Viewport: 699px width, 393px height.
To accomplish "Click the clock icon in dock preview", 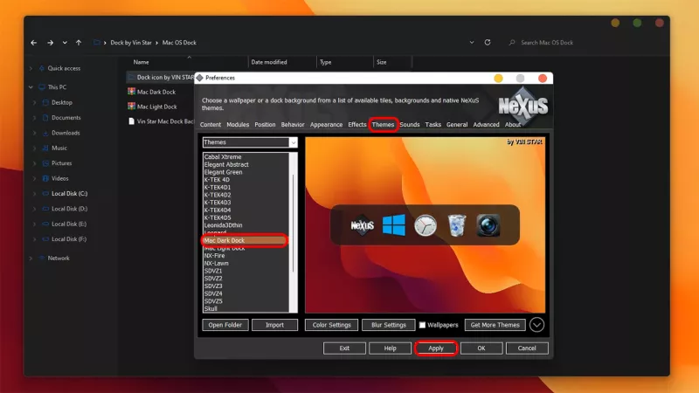I will point(426,225).
